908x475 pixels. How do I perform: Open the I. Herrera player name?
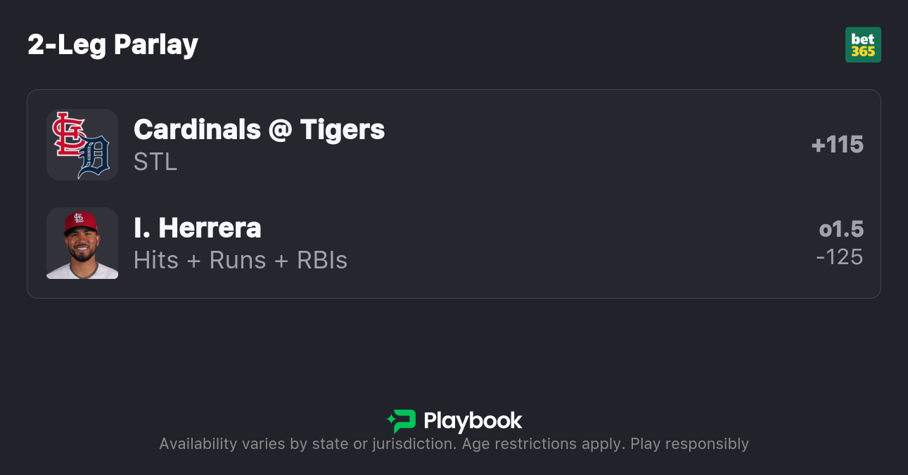pos(198,228)
